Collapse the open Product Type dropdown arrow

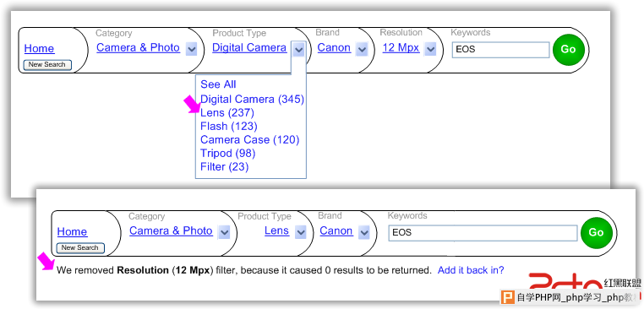tap(299, 50)
